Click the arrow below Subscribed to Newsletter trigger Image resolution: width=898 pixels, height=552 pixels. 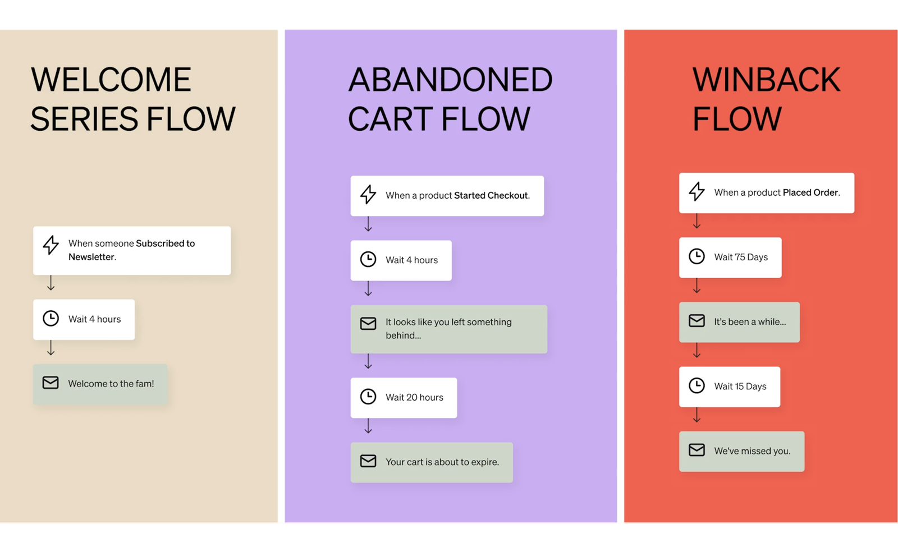point(51,283)
